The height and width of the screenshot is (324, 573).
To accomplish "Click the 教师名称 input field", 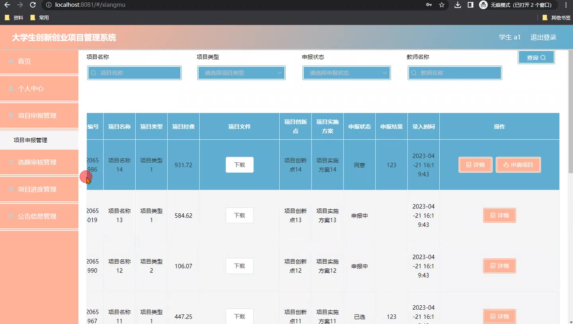I will click(x=456, y=73).
